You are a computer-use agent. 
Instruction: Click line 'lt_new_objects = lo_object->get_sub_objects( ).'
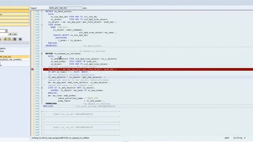[77, 77]
